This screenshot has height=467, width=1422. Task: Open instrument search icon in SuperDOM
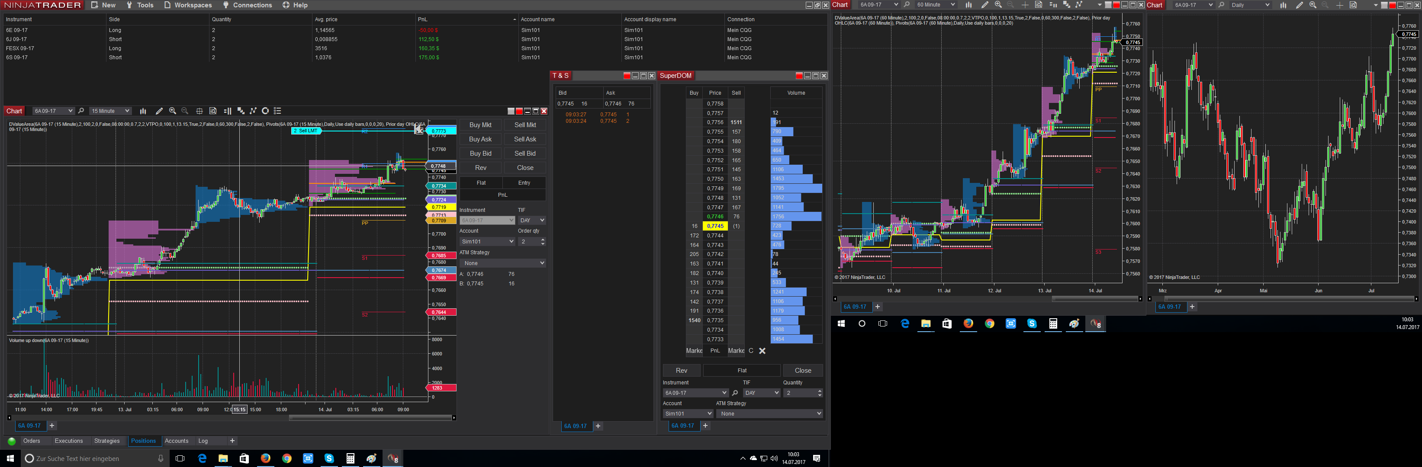pyautogui.click(x=735, y=393)
